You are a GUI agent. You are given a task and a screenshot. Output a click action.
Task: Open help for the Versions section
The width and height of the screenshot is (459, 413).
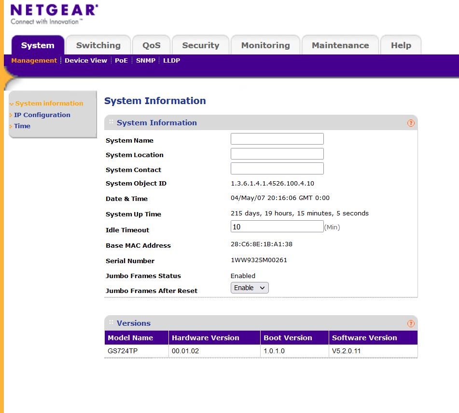(411, 323)
